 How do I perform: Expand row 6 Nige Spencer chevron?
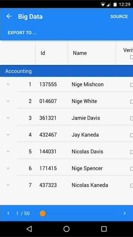coord(8,168)
